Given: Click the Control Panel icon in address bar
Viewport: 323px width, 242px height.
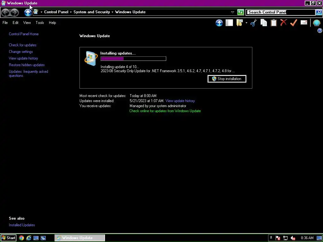Looking at the screenshot, I should pyautogui.click(x=36, y=12).
